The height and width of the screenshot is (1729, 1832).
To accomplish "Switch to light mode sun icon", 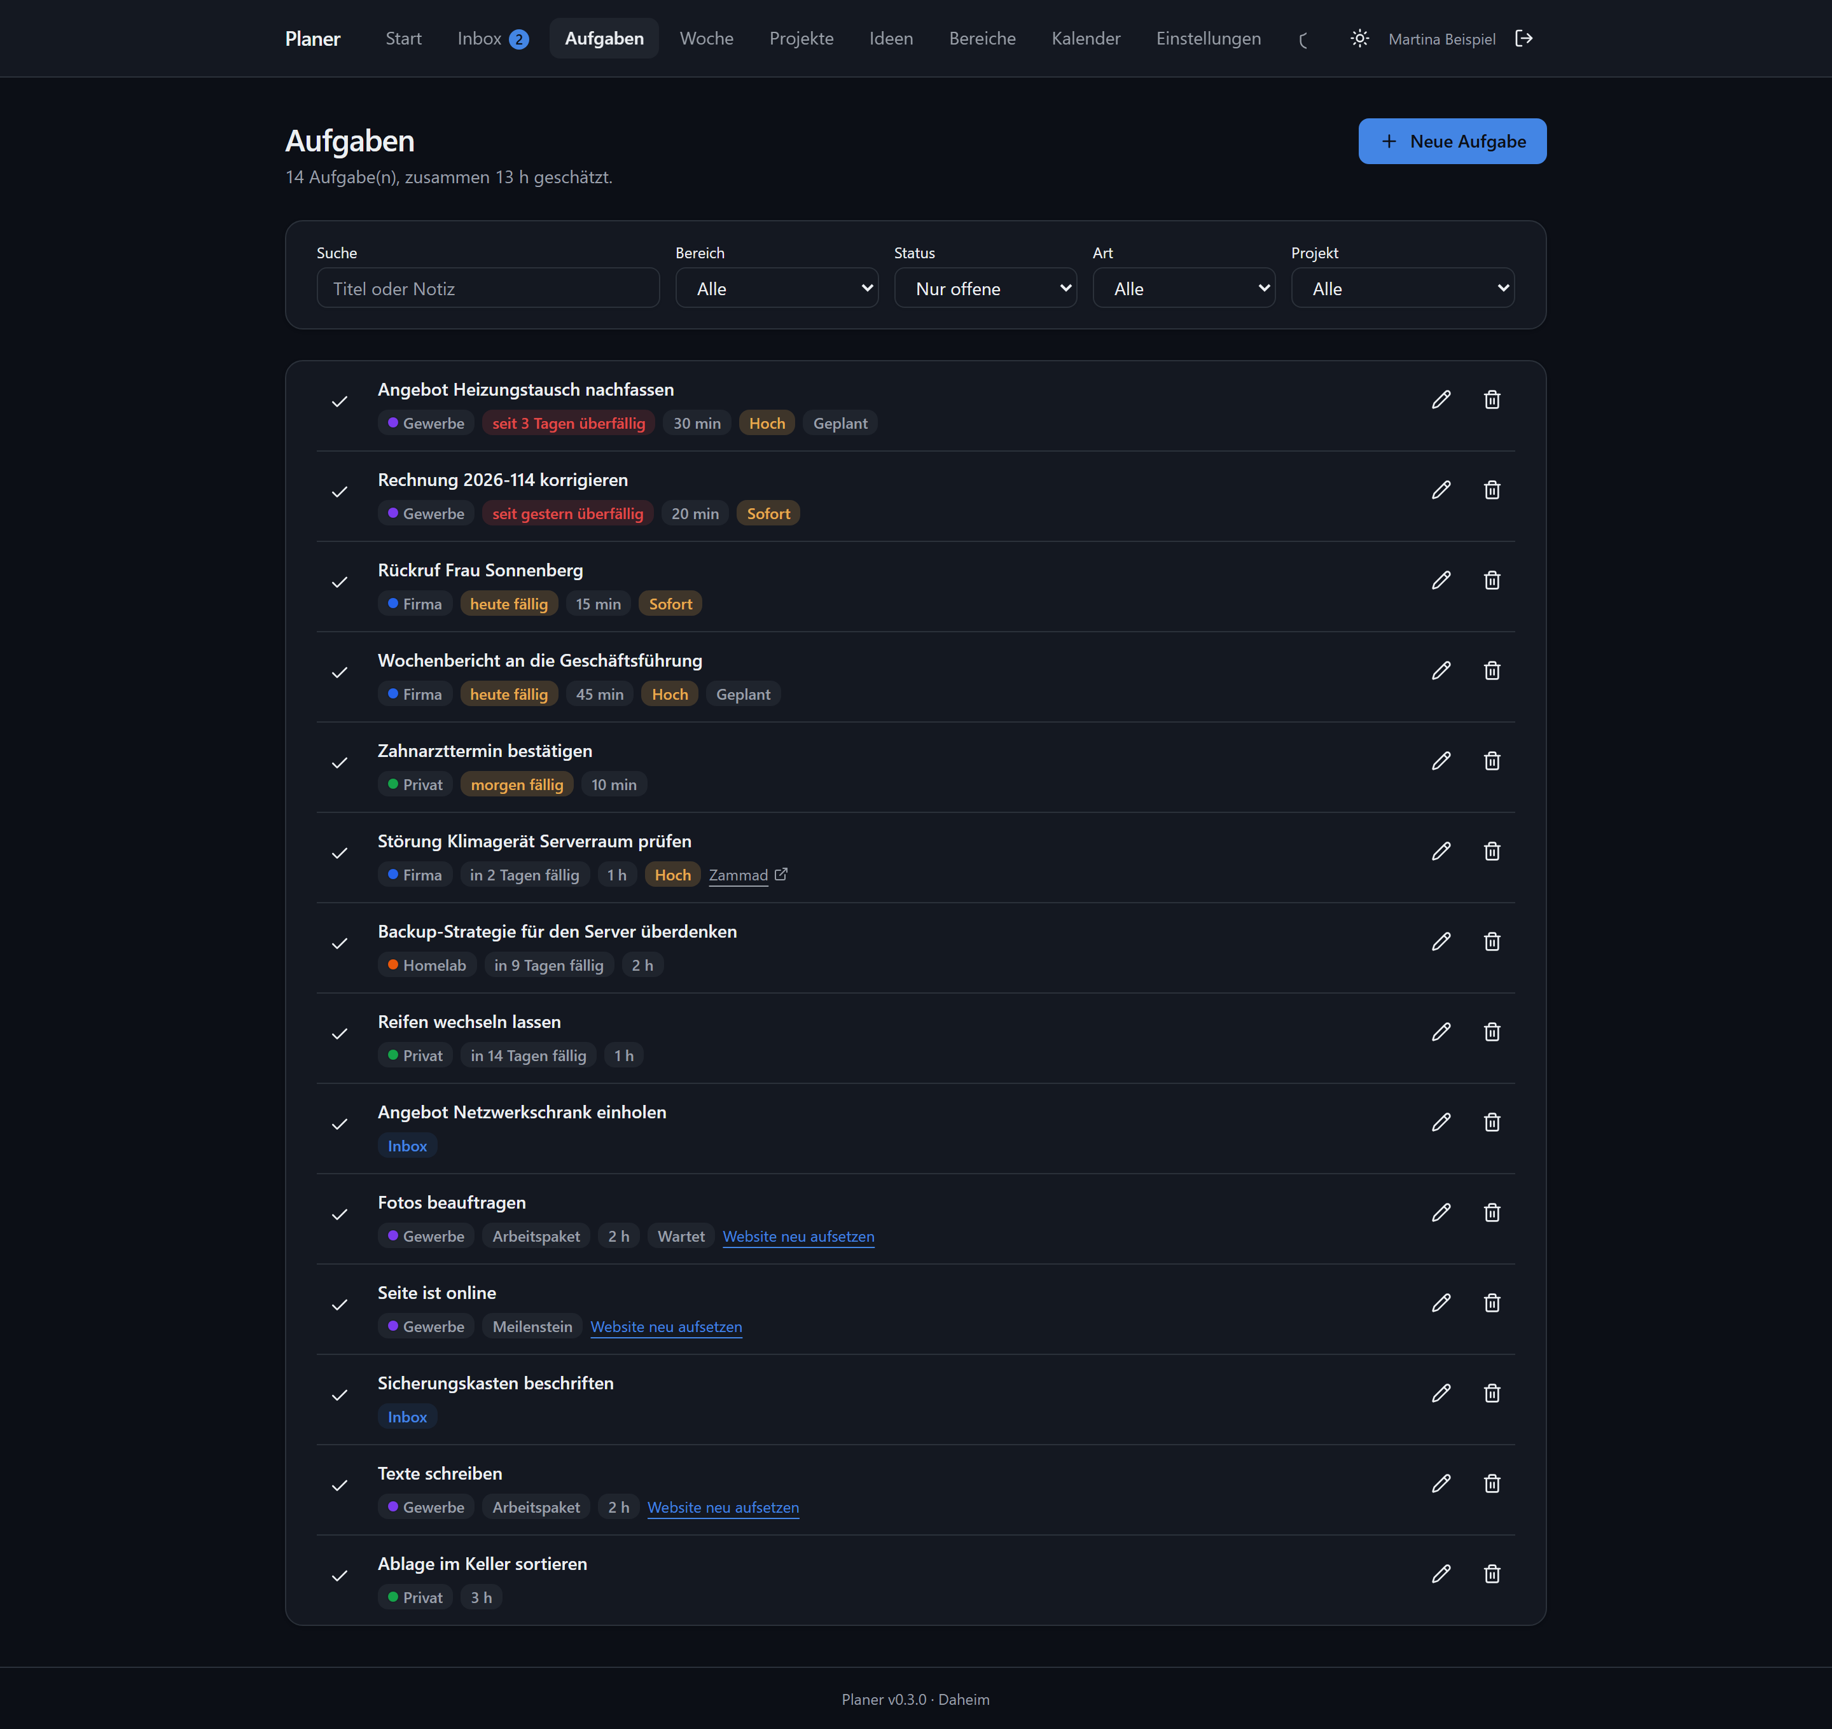I will pos(1359,39).
